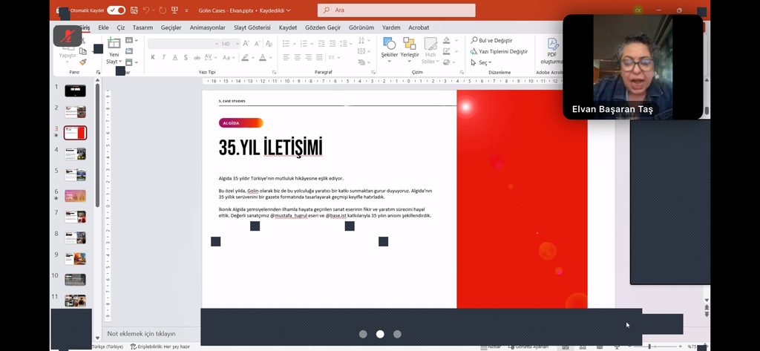Toggle the Otomatik Kaydet autosave switch

point(117,10)
